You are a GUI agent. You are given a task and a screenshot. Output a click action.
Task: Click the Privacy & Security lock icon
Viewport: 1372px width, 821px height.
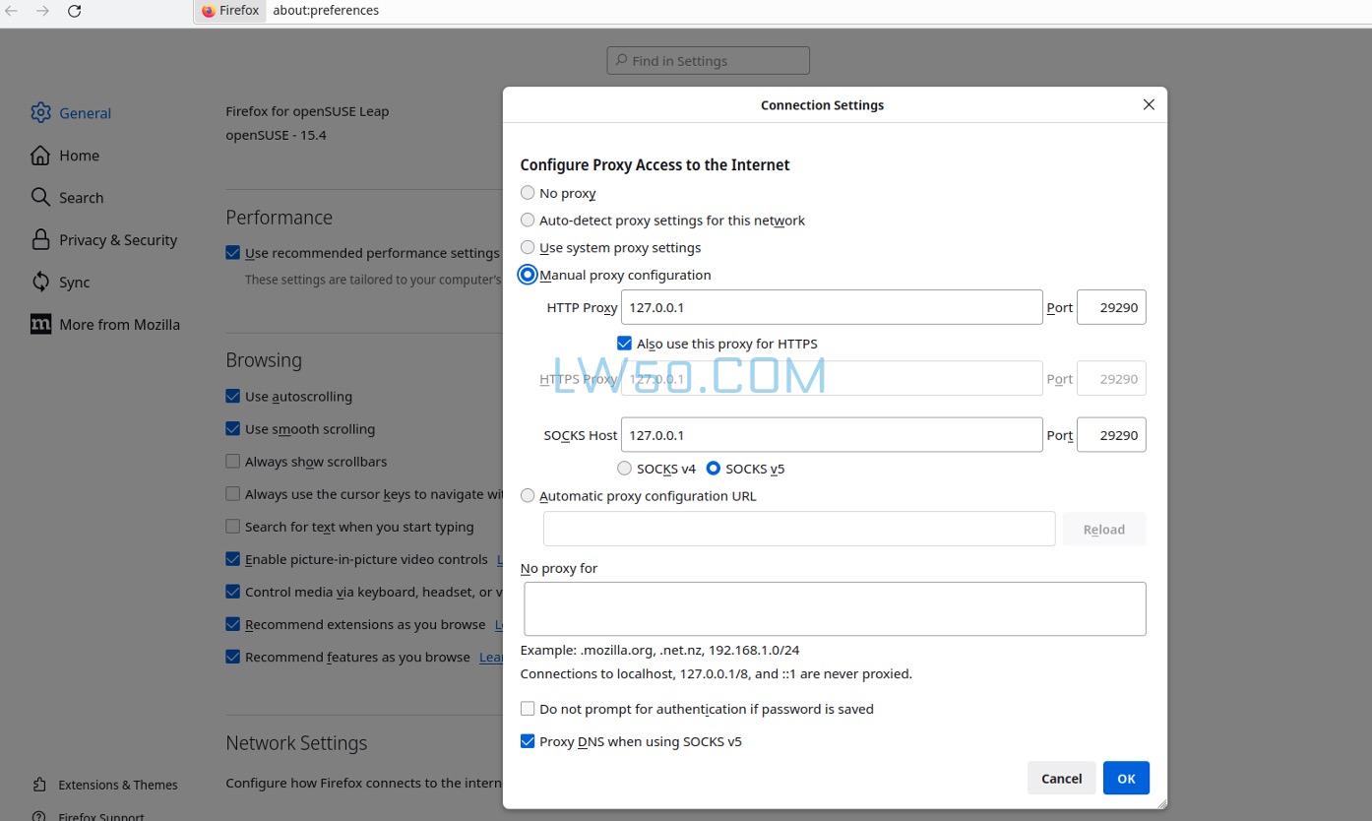40,240
